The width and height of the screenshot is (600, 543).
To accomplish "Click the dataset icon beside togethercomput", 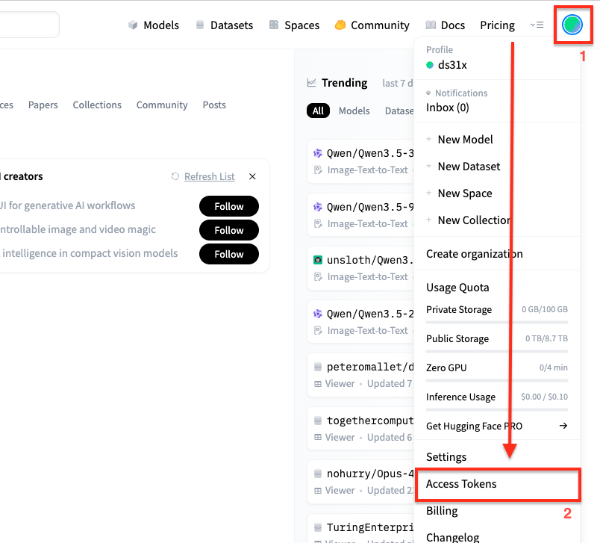I will 318,421.
